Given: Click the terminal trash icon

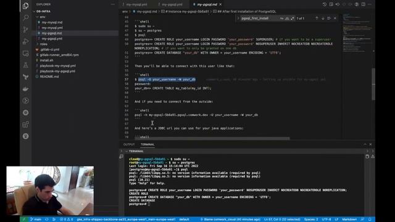Looking at the screenshot, I should click(367, 157).
